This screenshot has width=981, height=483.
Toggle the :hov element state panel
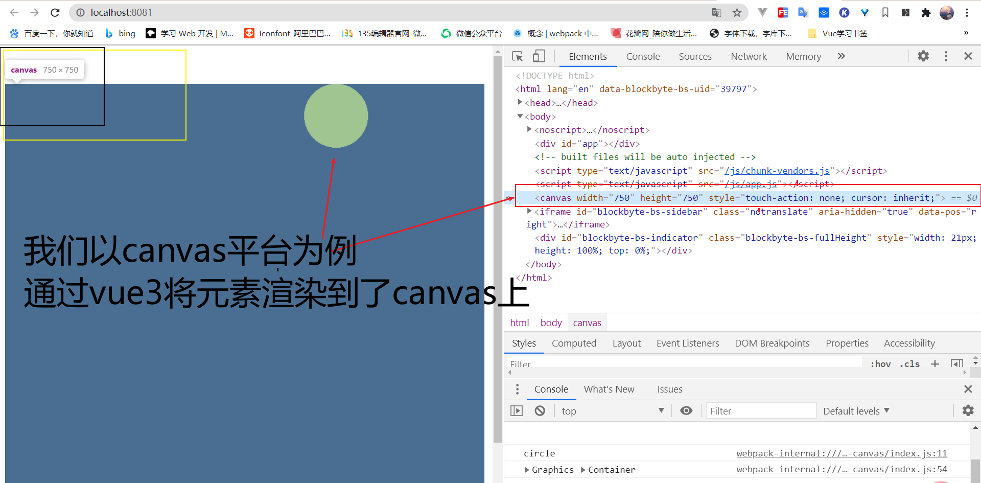[x=880, y=364]
